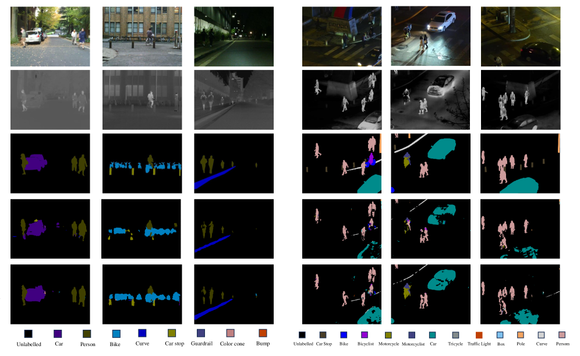Click the "Car" label under the teal swatch
580x356 pixels.
(433, 344)
